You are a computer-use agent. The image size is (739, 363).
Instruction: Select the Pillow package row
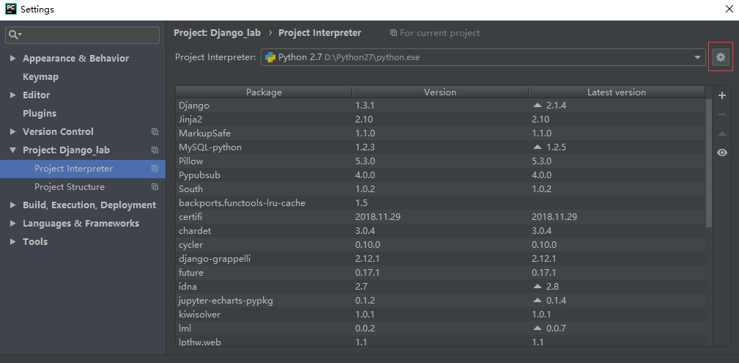440,161
